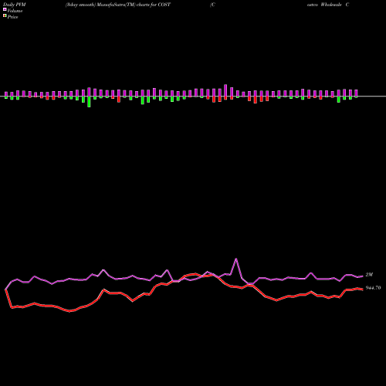Select the Price legend label

tap(12, 17)
